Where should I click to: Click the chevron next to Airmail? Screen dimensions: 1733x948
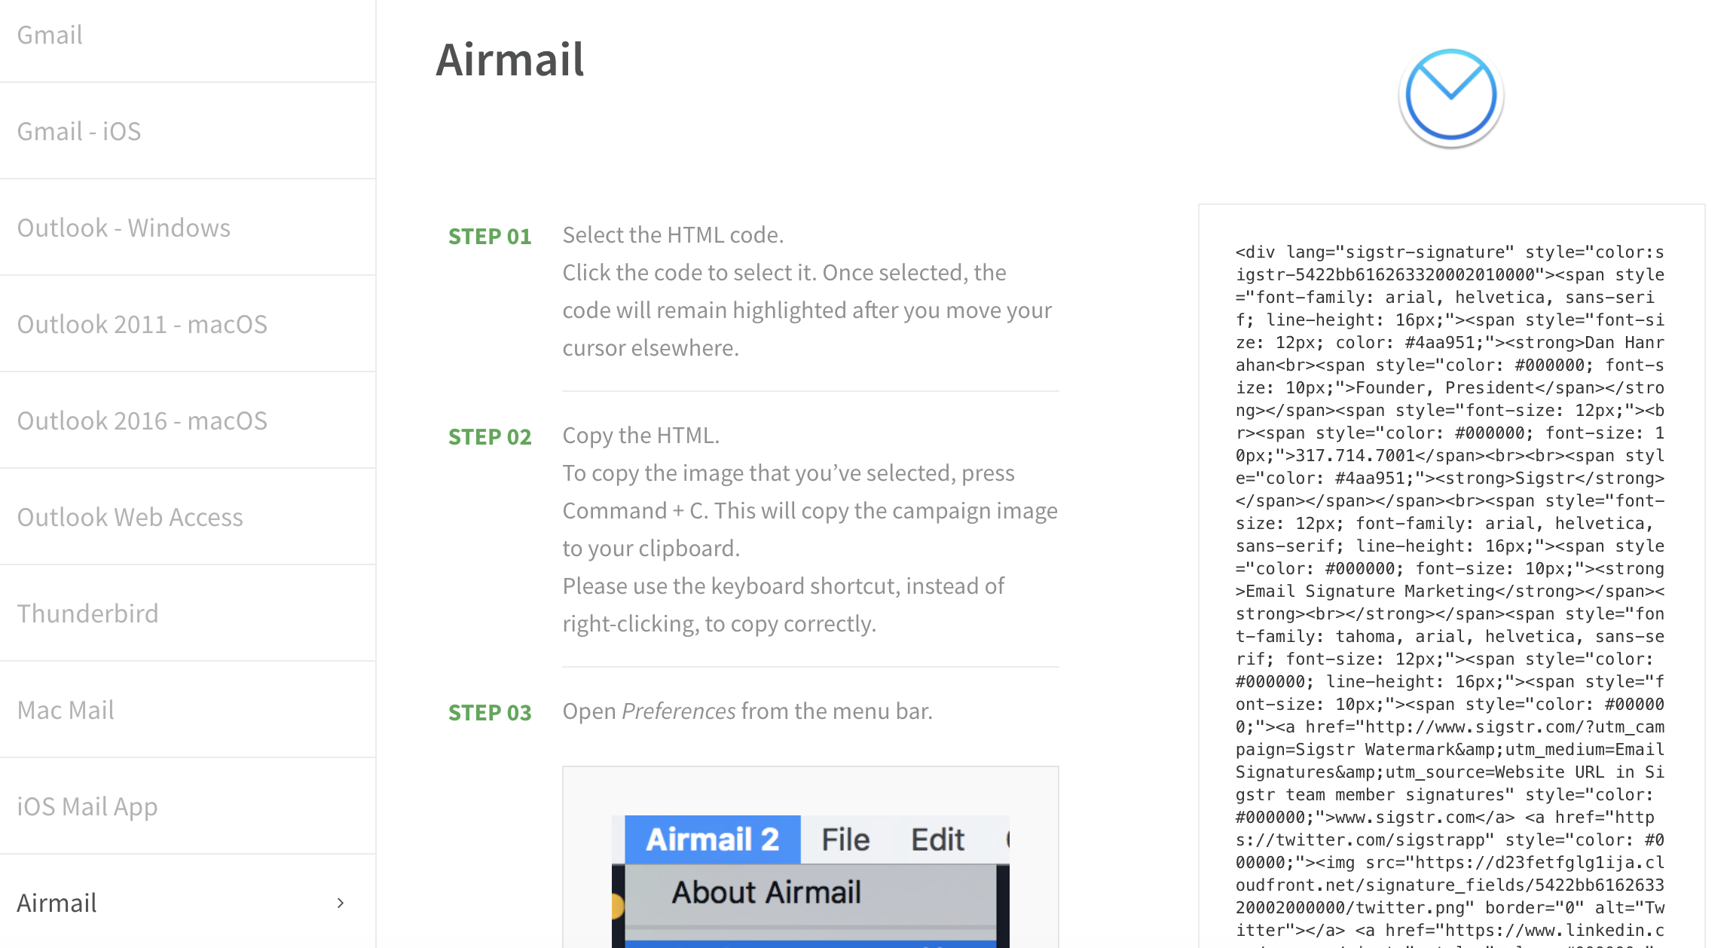[341, 903]
